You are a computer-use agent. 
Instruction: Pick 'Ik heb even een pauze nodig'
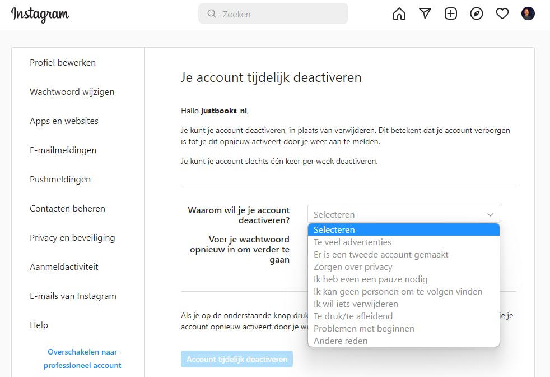pyautogui.click(x=370, y=279)
